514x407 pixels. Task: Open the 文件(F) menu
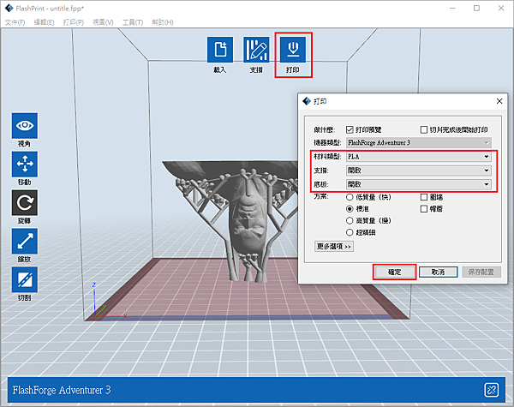tap(15, 22)
